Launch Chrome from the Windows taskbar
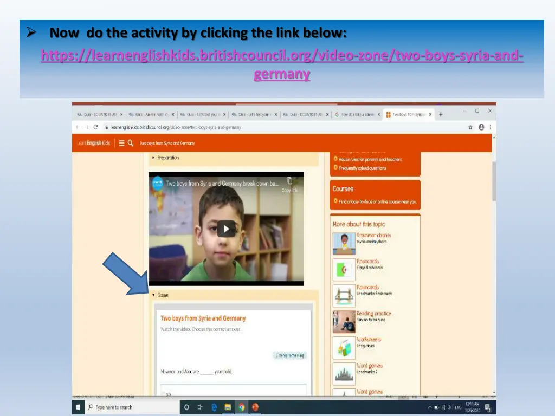The height and width of the screenshot is (416, 555). tap(241, 407)
